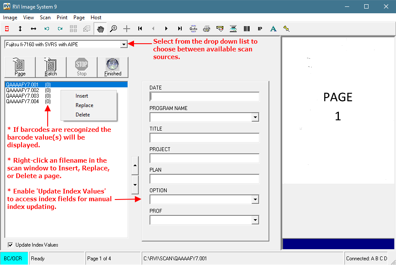
Task: Click the C:\RVI\SCAN\QAAAAFY7.001 path in status bar
Action: 175,259
